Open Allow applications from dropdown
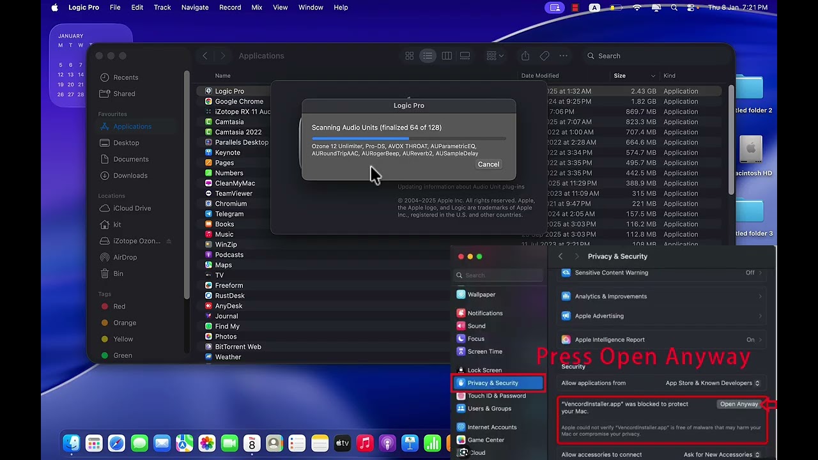The height and width of the screenshot is (460, 818). (713, 383)
